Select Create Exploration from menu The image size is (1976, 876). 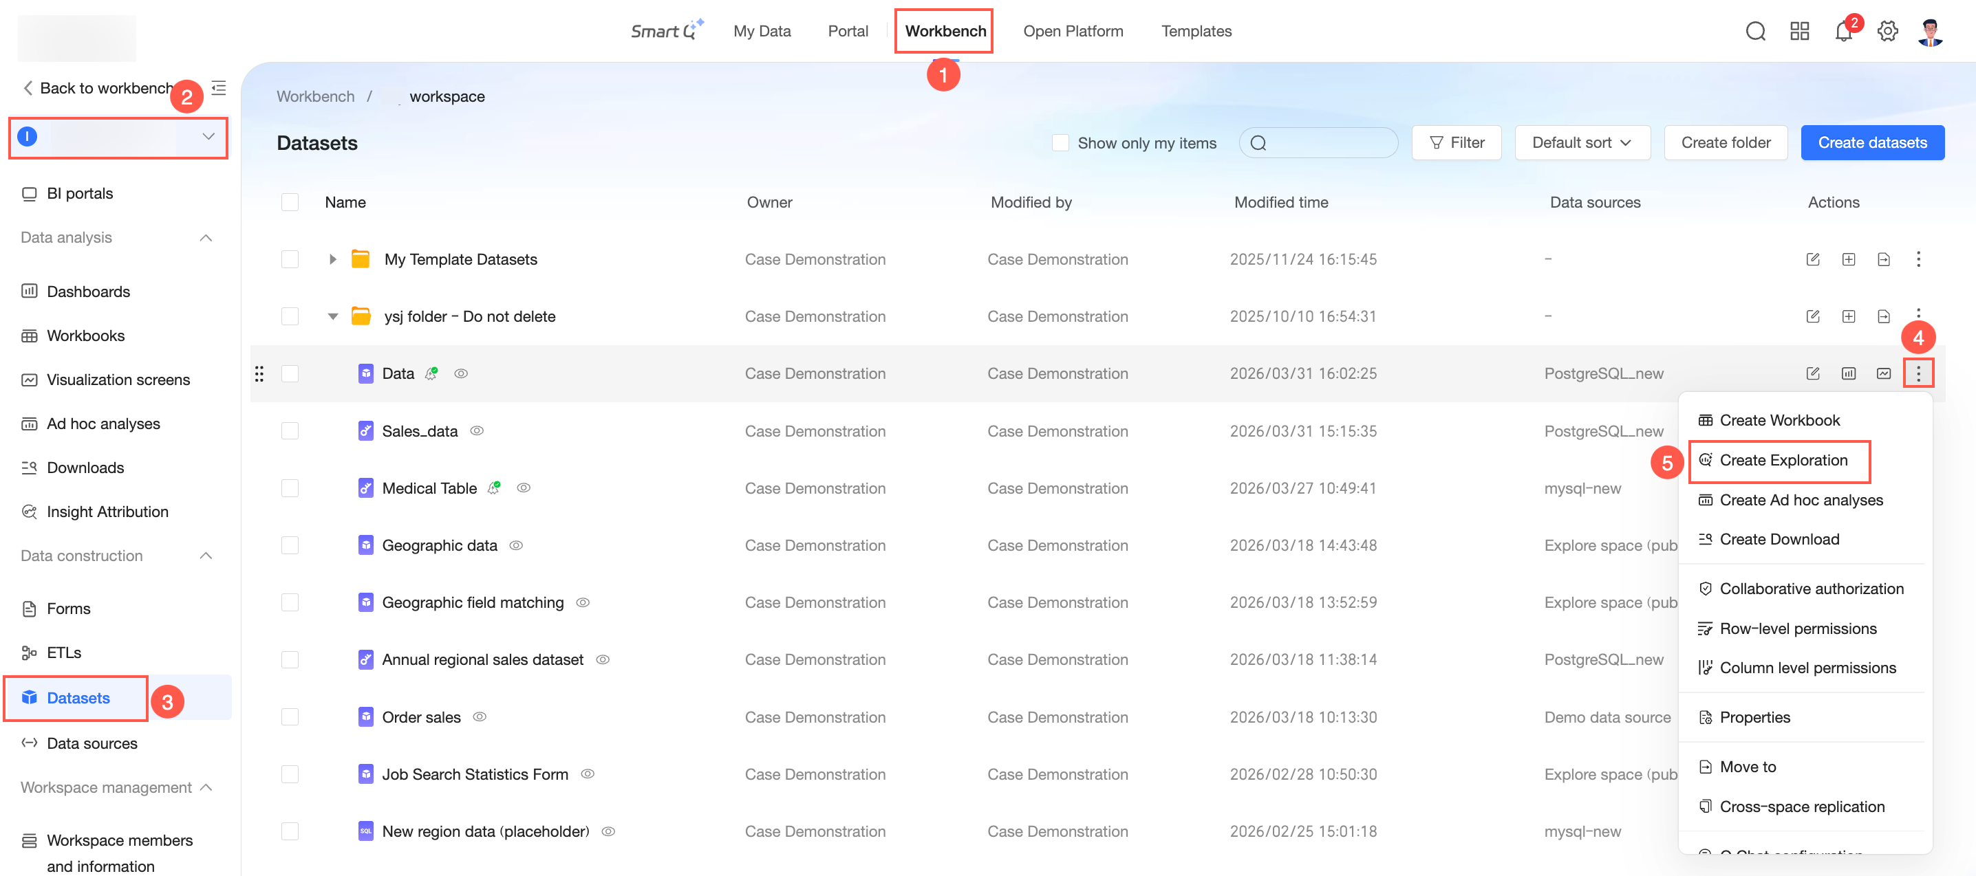[x=1780, y=461]
